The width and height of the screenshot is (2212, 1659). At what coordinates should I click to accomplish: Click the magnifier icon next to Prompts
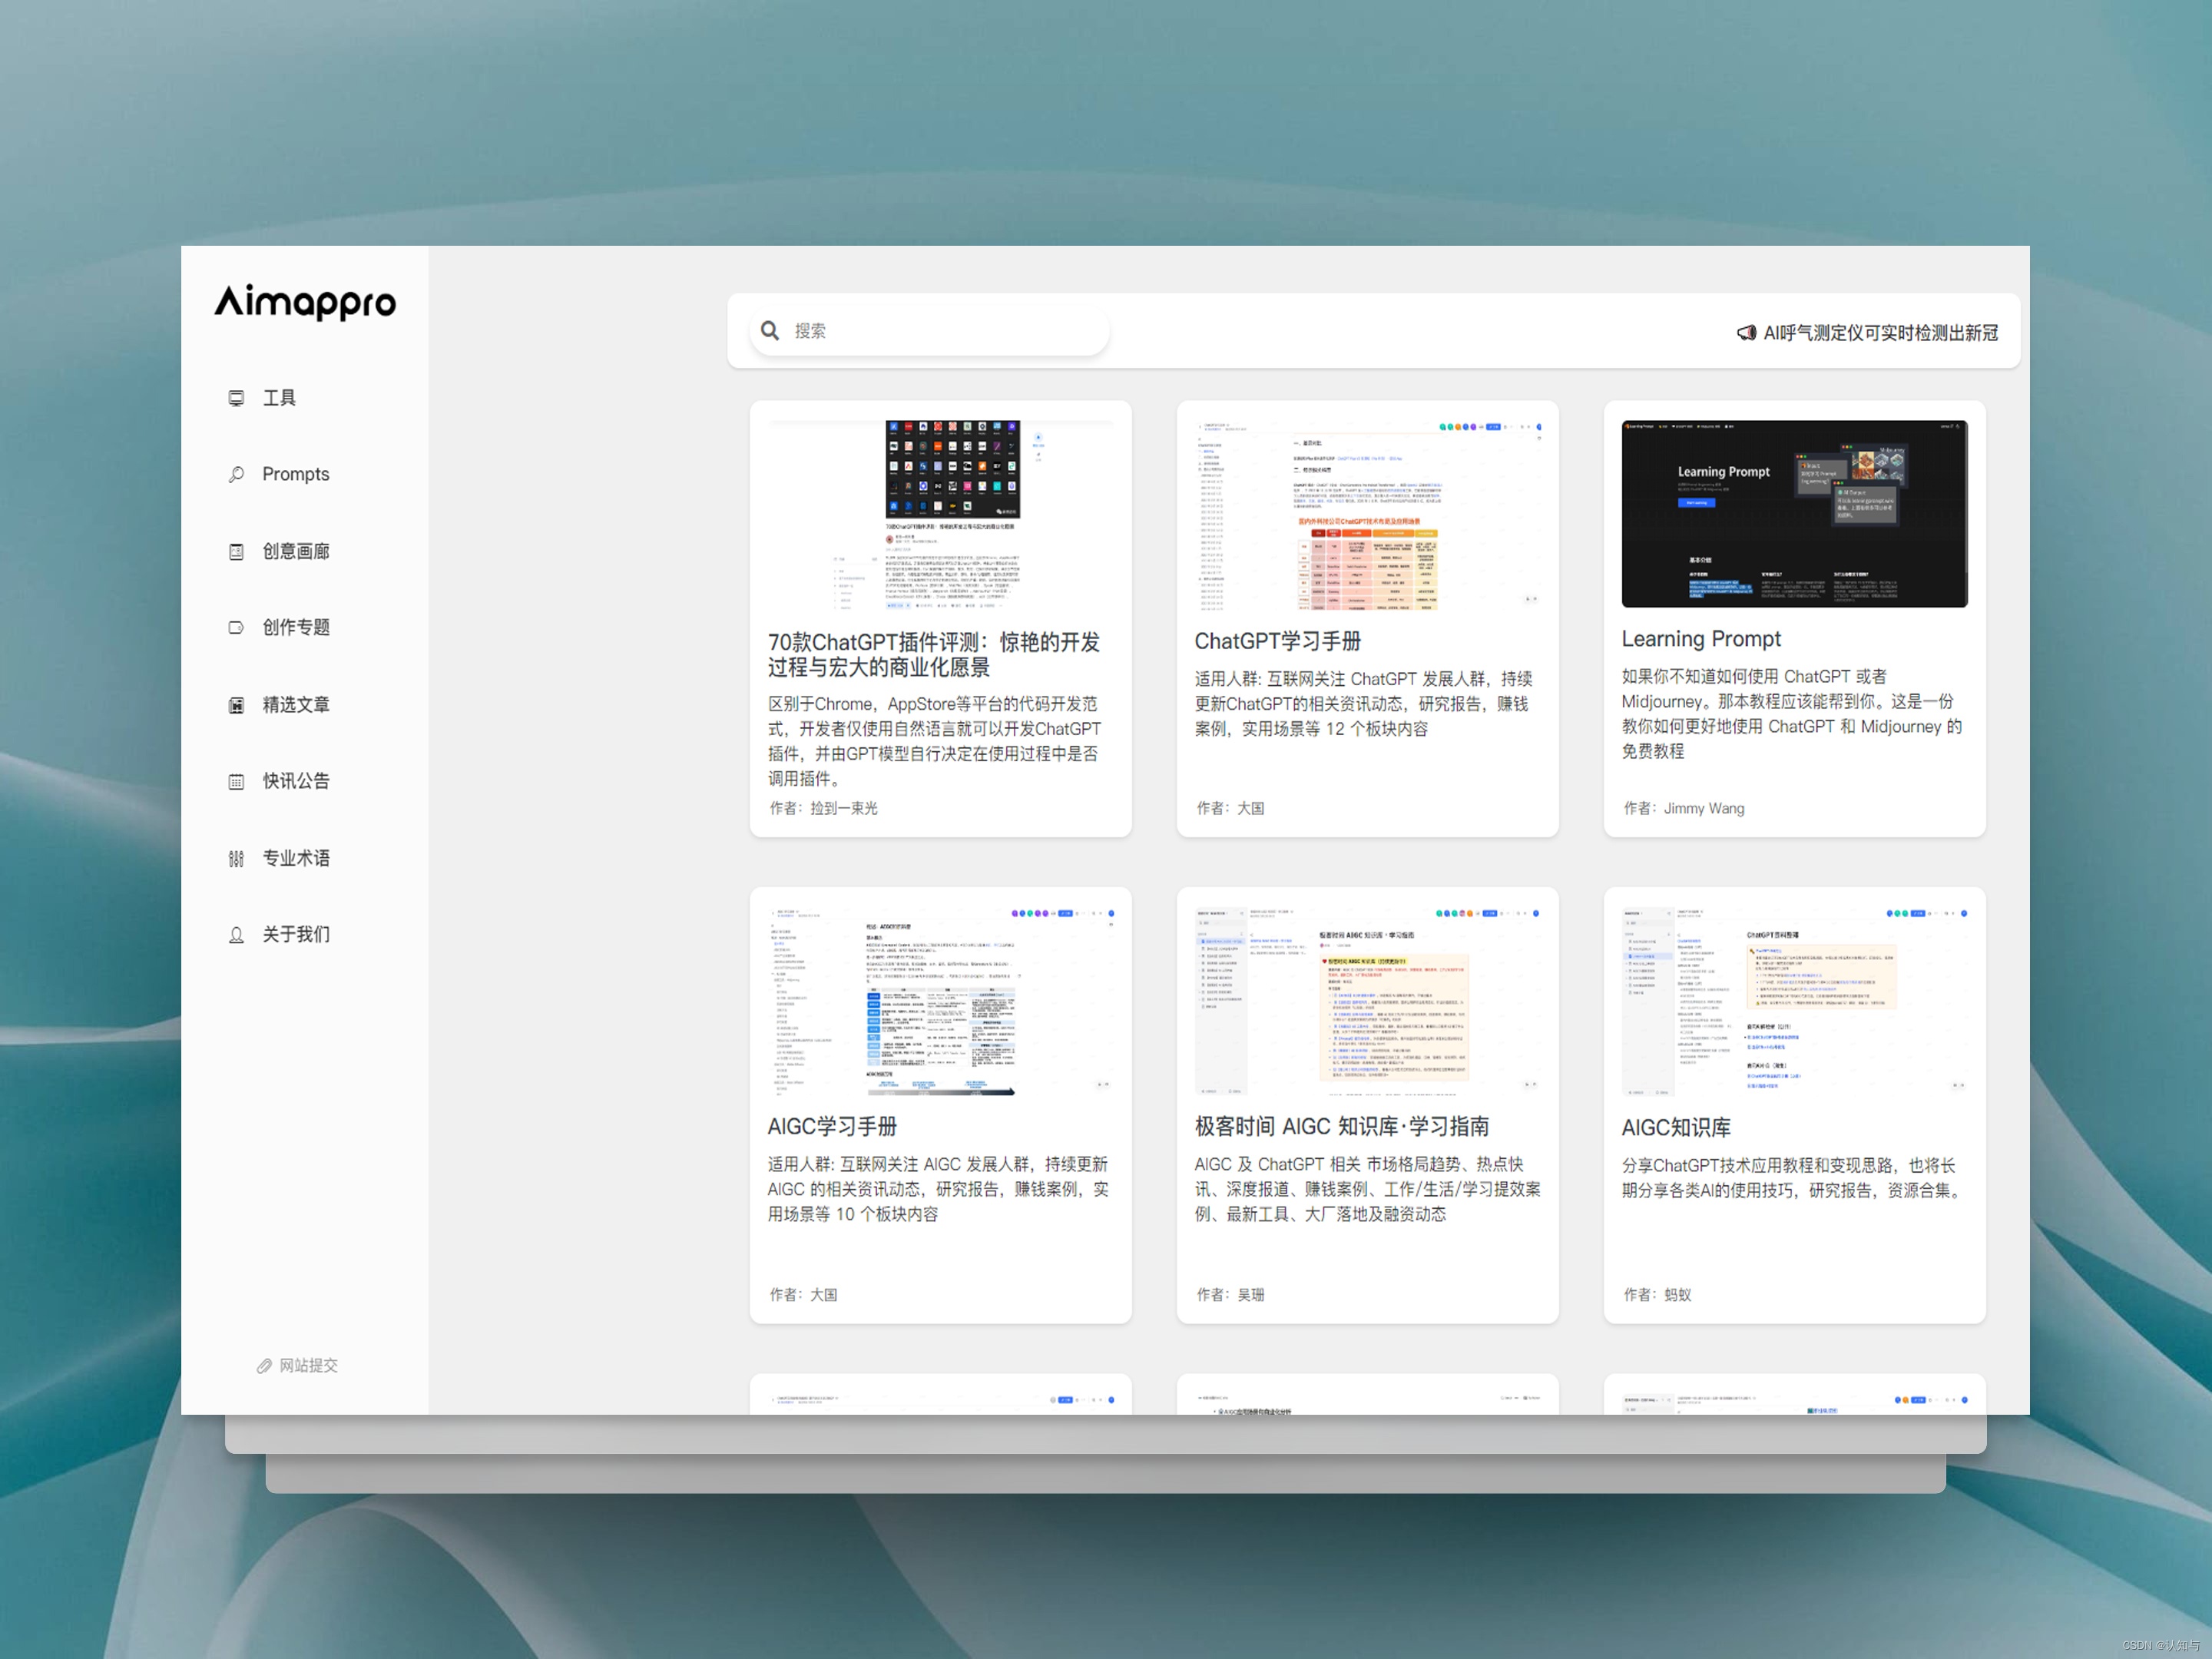236,474
